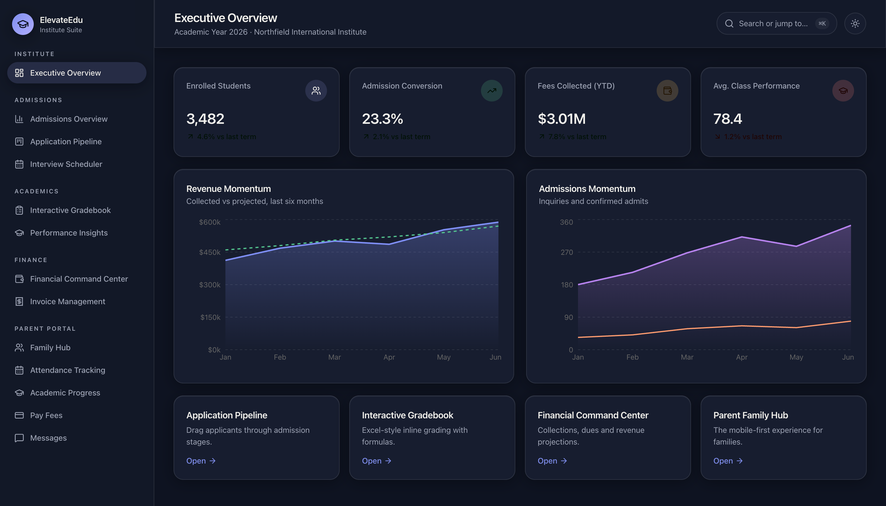Click the Executive Overview grid icon in sidebar
The height and width of the screenshot is (506, 886).
[19, 73]
